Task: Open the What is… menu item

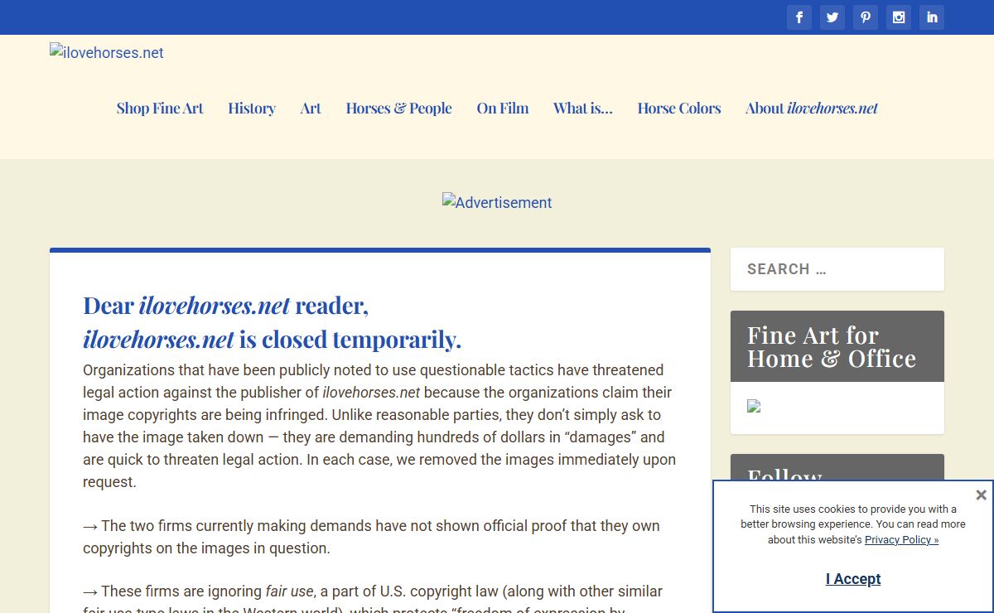Action: [583, 108]
